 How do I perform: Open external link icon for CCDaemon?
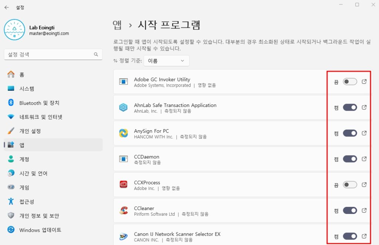pyautogui.click(x=364, y=159)
